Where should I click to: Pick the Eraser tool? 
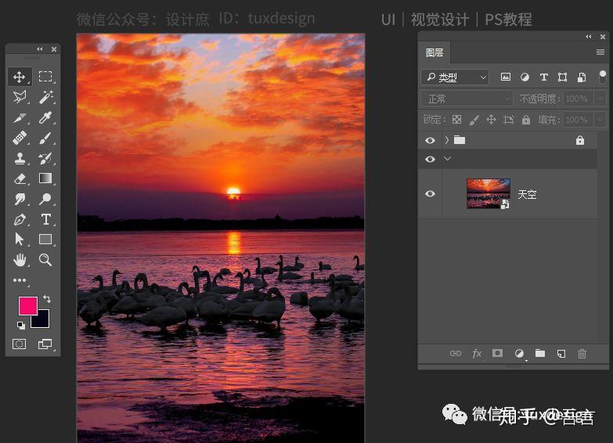coord(20,178)
